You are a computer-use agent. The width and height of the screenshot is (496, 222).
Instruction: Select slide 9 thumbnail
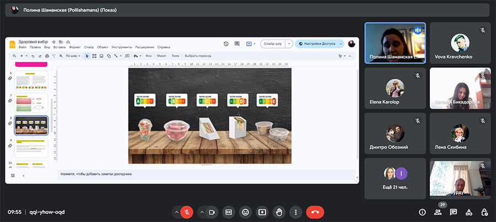tap(31, 148)
